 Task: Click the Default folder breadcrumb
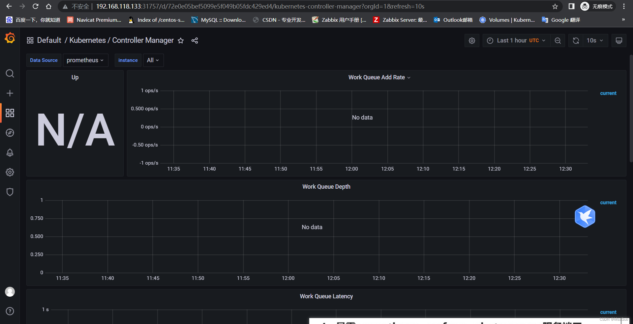coord(49,40)
